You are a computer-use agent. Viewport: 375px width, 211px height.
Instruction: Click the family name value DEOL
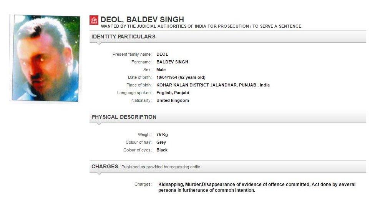click(x=162, y=54)
